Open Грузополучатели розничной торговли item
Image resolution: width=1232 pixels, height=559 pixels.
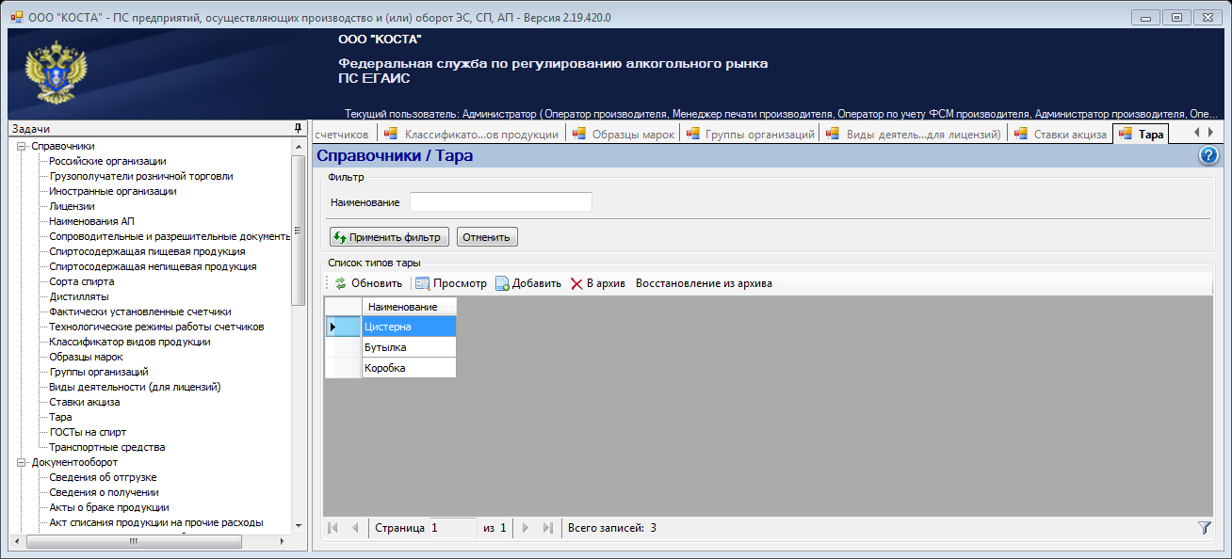coord(141,176)
